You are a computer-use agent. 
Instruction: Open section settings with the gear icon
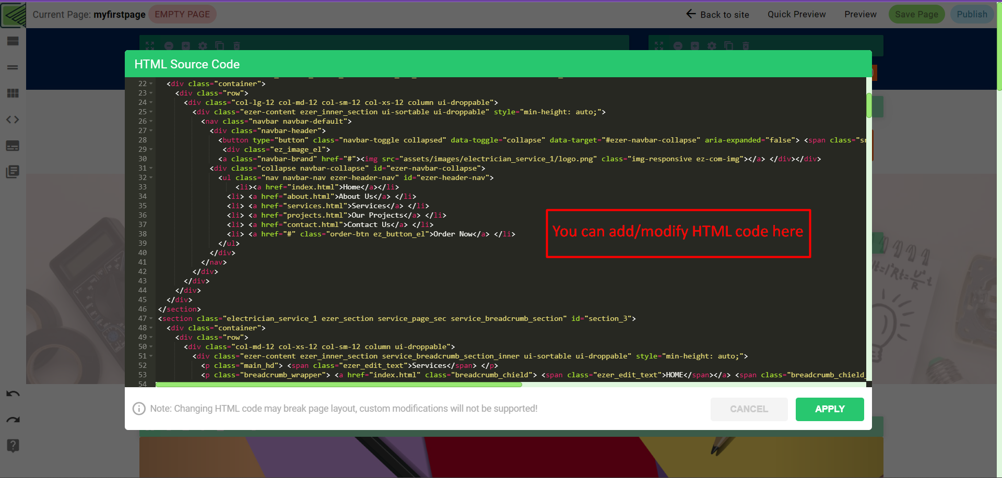pyautogui.click(x=203, y=45)
